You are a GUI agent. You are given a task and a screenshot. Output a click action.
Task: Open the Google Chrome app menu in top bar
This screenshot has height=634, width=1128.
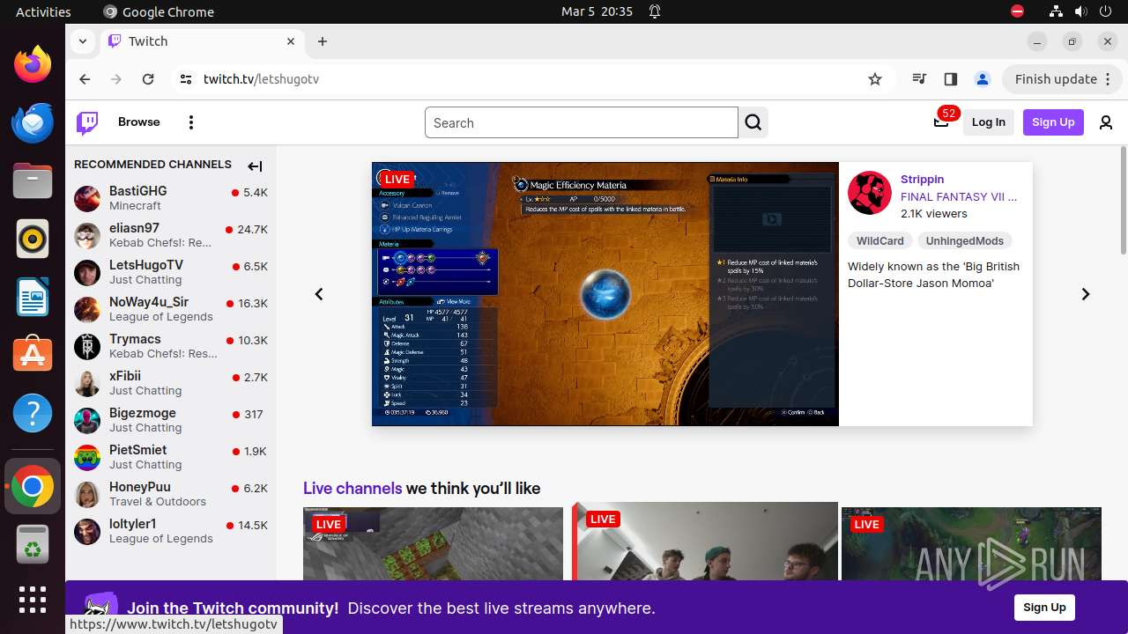click(159, 11)
